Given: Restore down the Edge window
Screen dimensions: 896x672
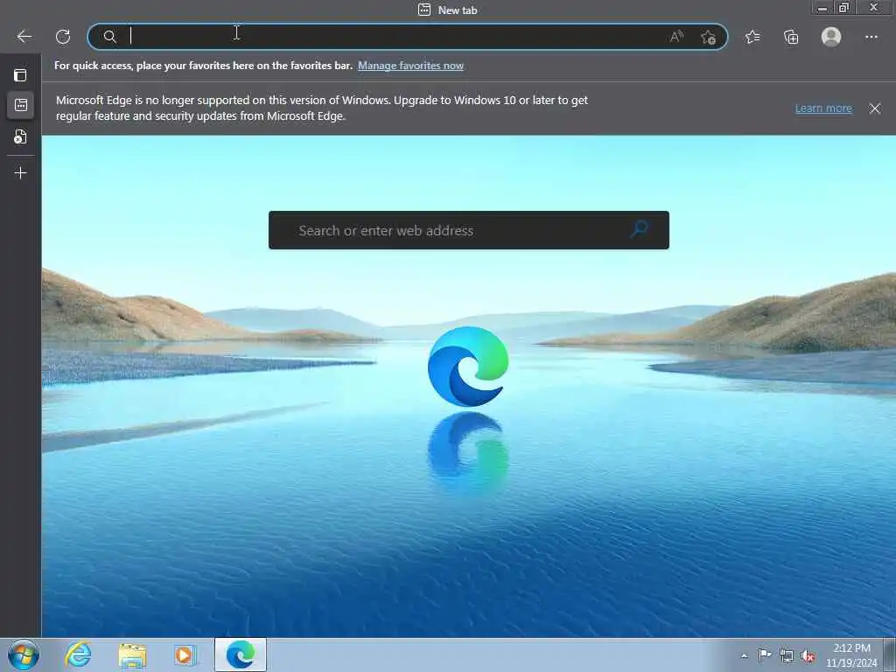Looking at the screenshot, I should 843,8.
